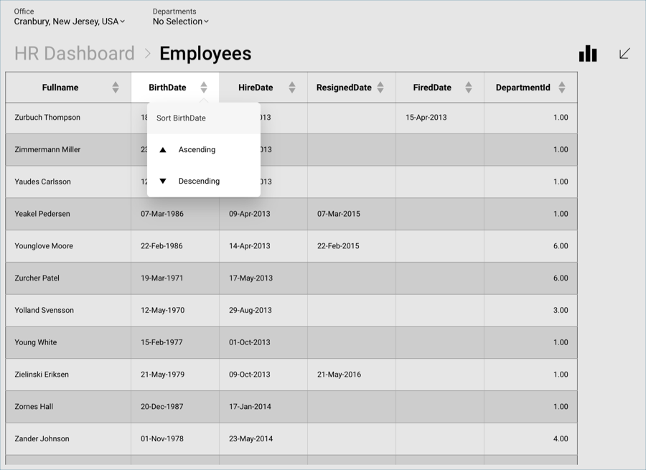Click sort icon in Fullname column header

pos(116,88)
